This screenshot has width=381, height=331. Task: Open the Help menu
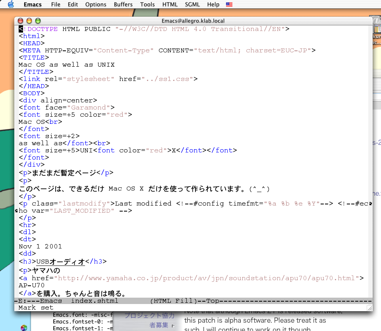(x=213, y=4)
